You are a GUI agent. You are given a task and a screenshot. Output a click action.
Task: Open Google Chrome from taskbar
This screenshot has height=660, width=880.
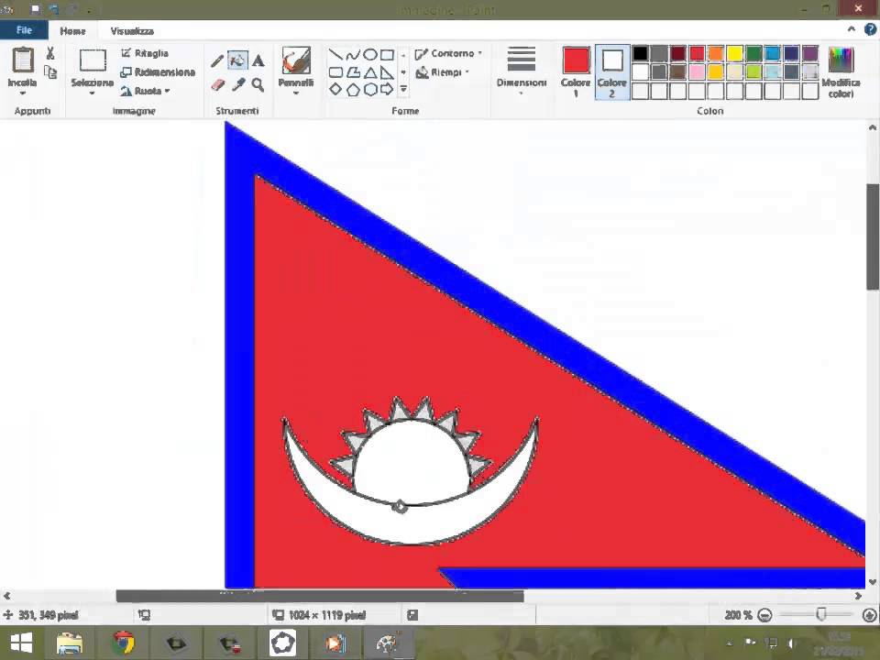pos(123,643)
